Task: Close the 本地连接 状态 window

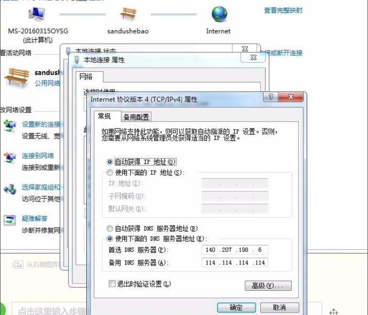Action: [x=245, y=48]
